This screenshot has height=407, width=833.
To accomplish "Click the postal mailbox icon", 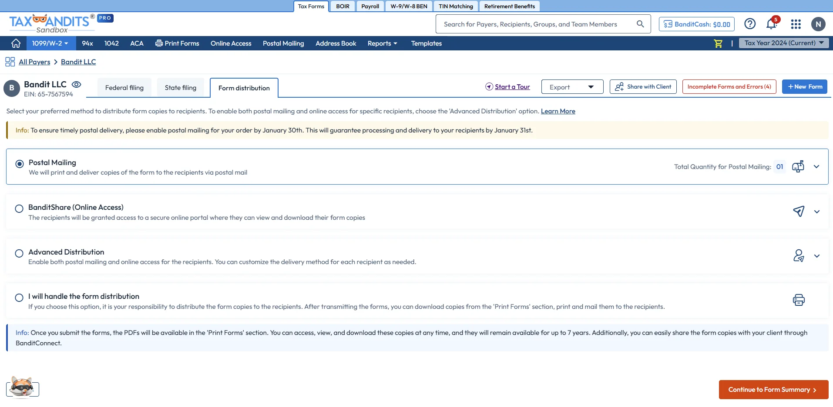I will (x=798, y=166).
